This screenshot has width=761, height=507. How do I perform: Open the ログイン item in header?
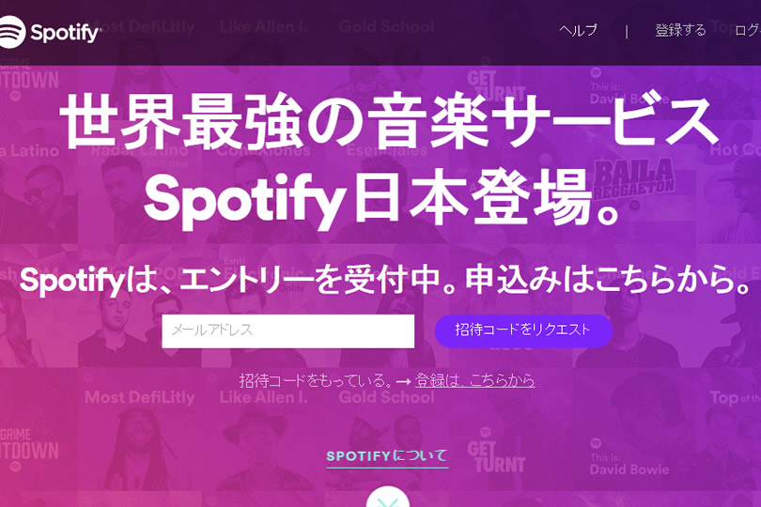point(748,30)
